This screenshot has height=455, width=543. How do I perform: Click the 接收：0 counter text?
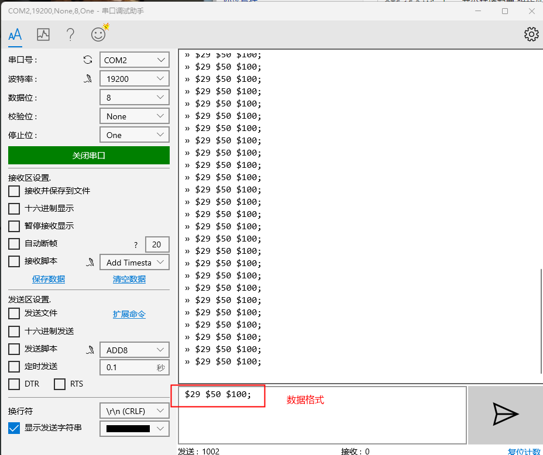(355, 451)
